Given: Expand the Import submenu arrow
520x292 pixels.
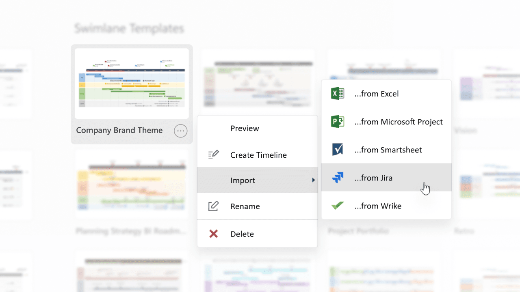Looking at the screenshot, I should 313,180.
